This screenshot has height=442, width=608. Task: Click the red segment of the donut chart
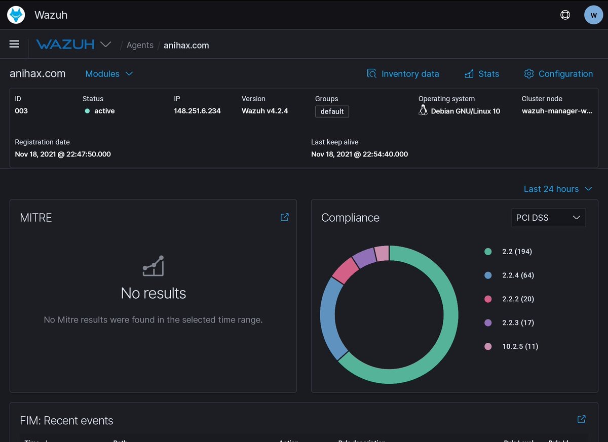(x=345, y=269)
